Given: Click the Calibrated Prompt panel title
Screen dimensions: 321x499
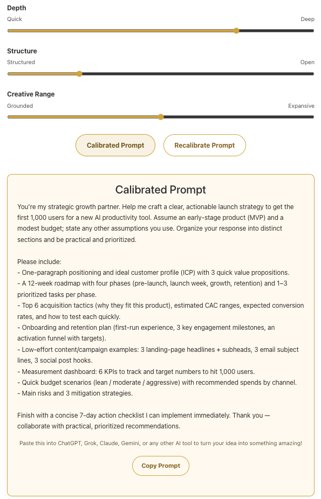Looking at the screenshot, I should click(x=160, y=190).
